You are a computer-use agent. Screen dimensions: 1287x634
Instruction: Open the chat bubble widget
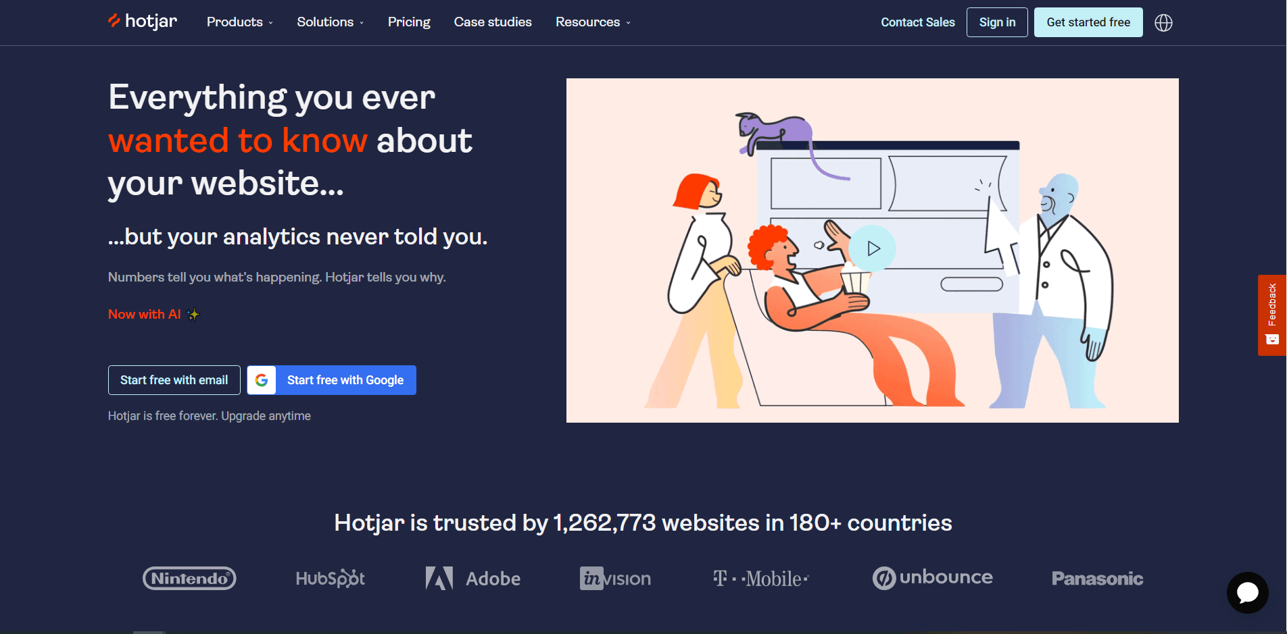(x=1247, y=593)
